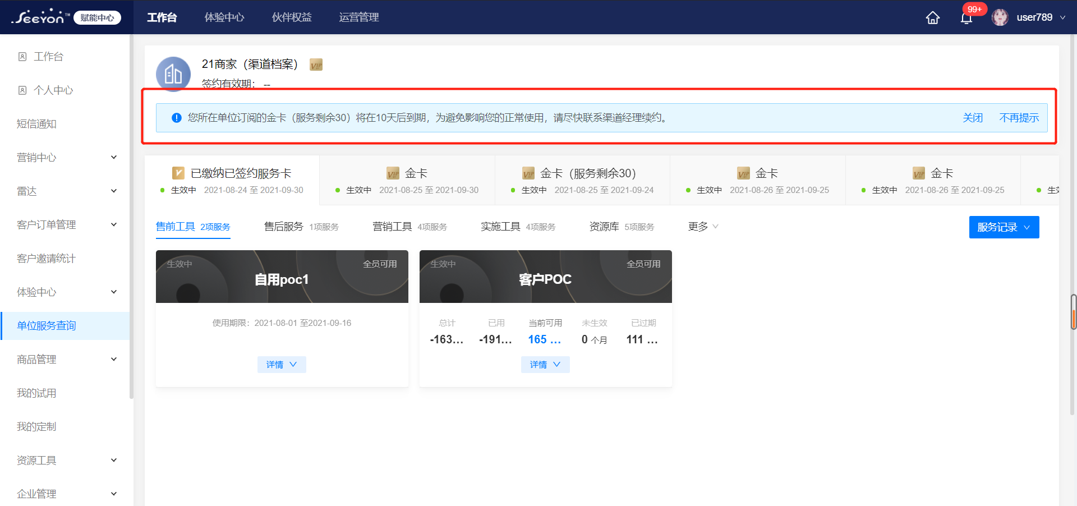
Task: Click the 总计 value -163
Action: coord(447,339)
